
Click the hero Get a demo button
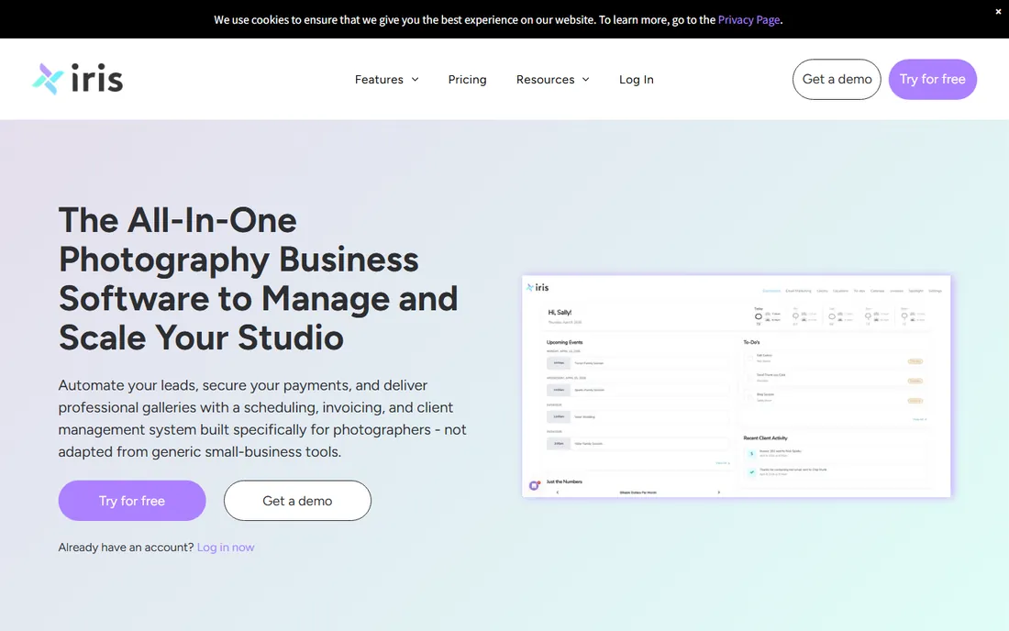[x=297, y=501]
